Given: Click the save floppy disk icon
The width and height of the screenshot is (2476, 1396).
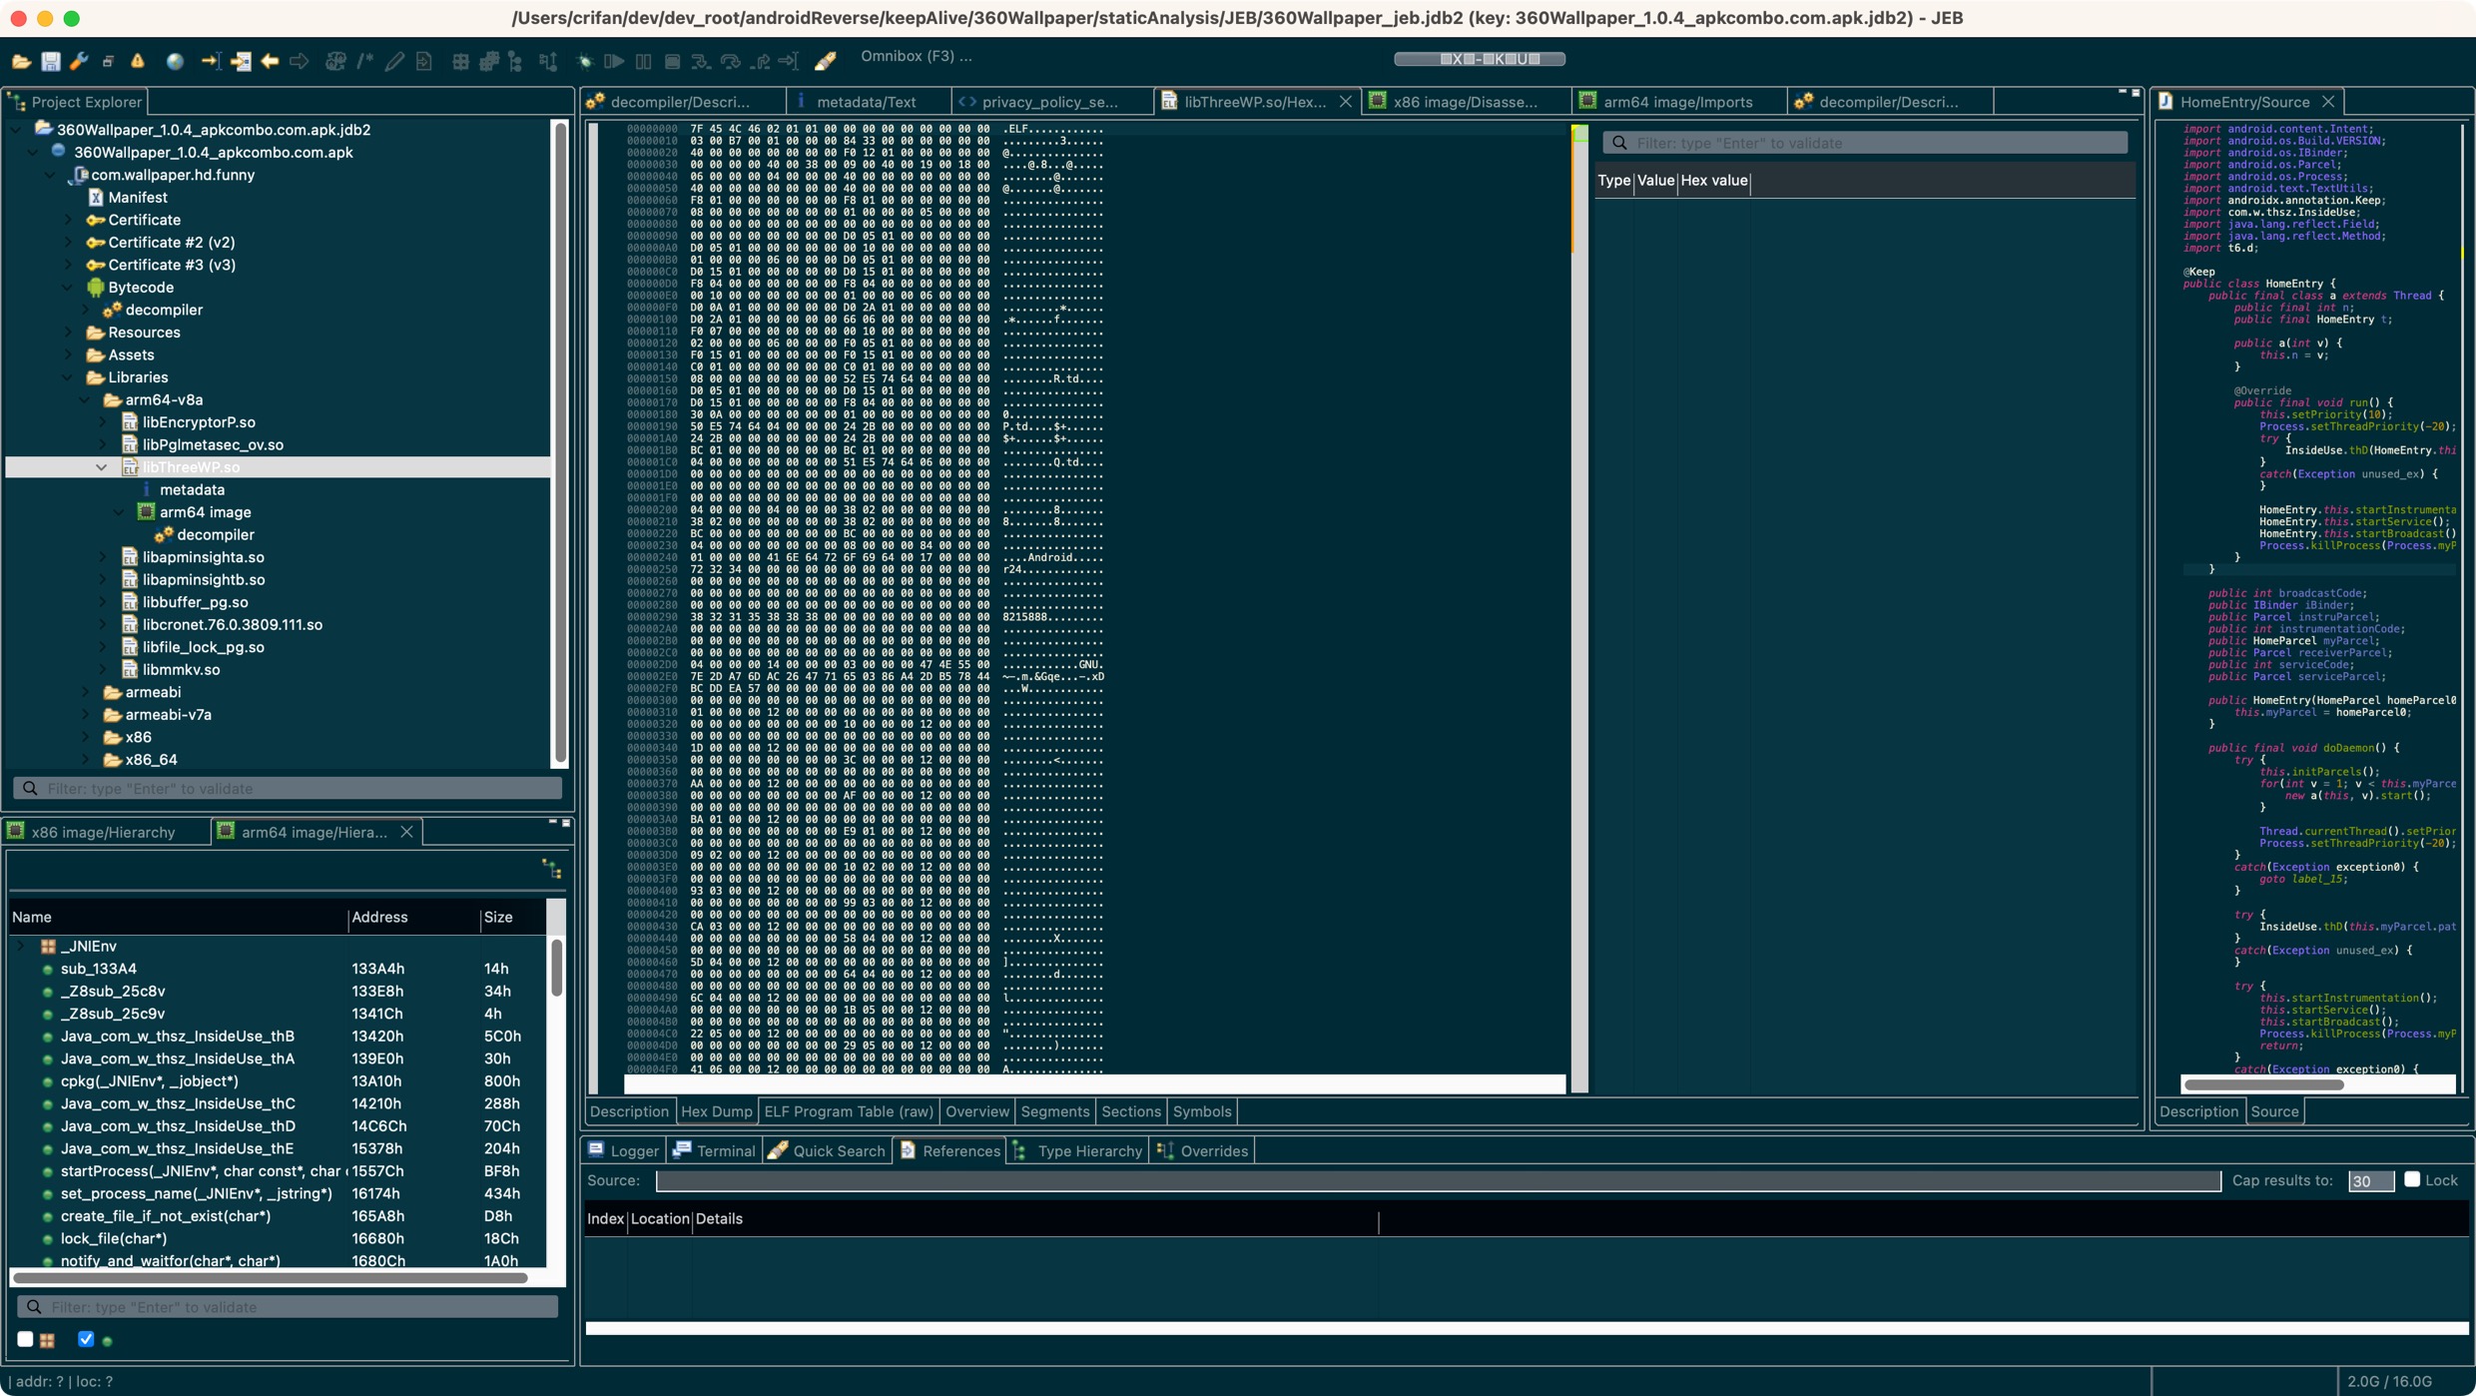Looking at the screenshot, I should coord(50,61).
